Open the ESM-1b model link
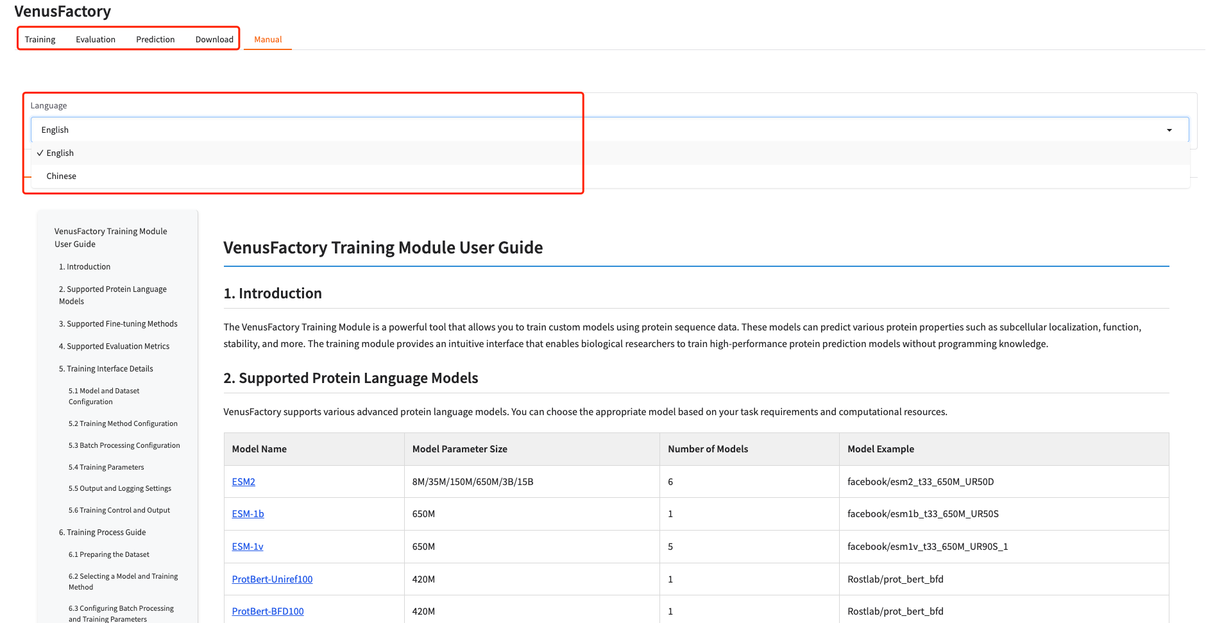 click(248, 514)
